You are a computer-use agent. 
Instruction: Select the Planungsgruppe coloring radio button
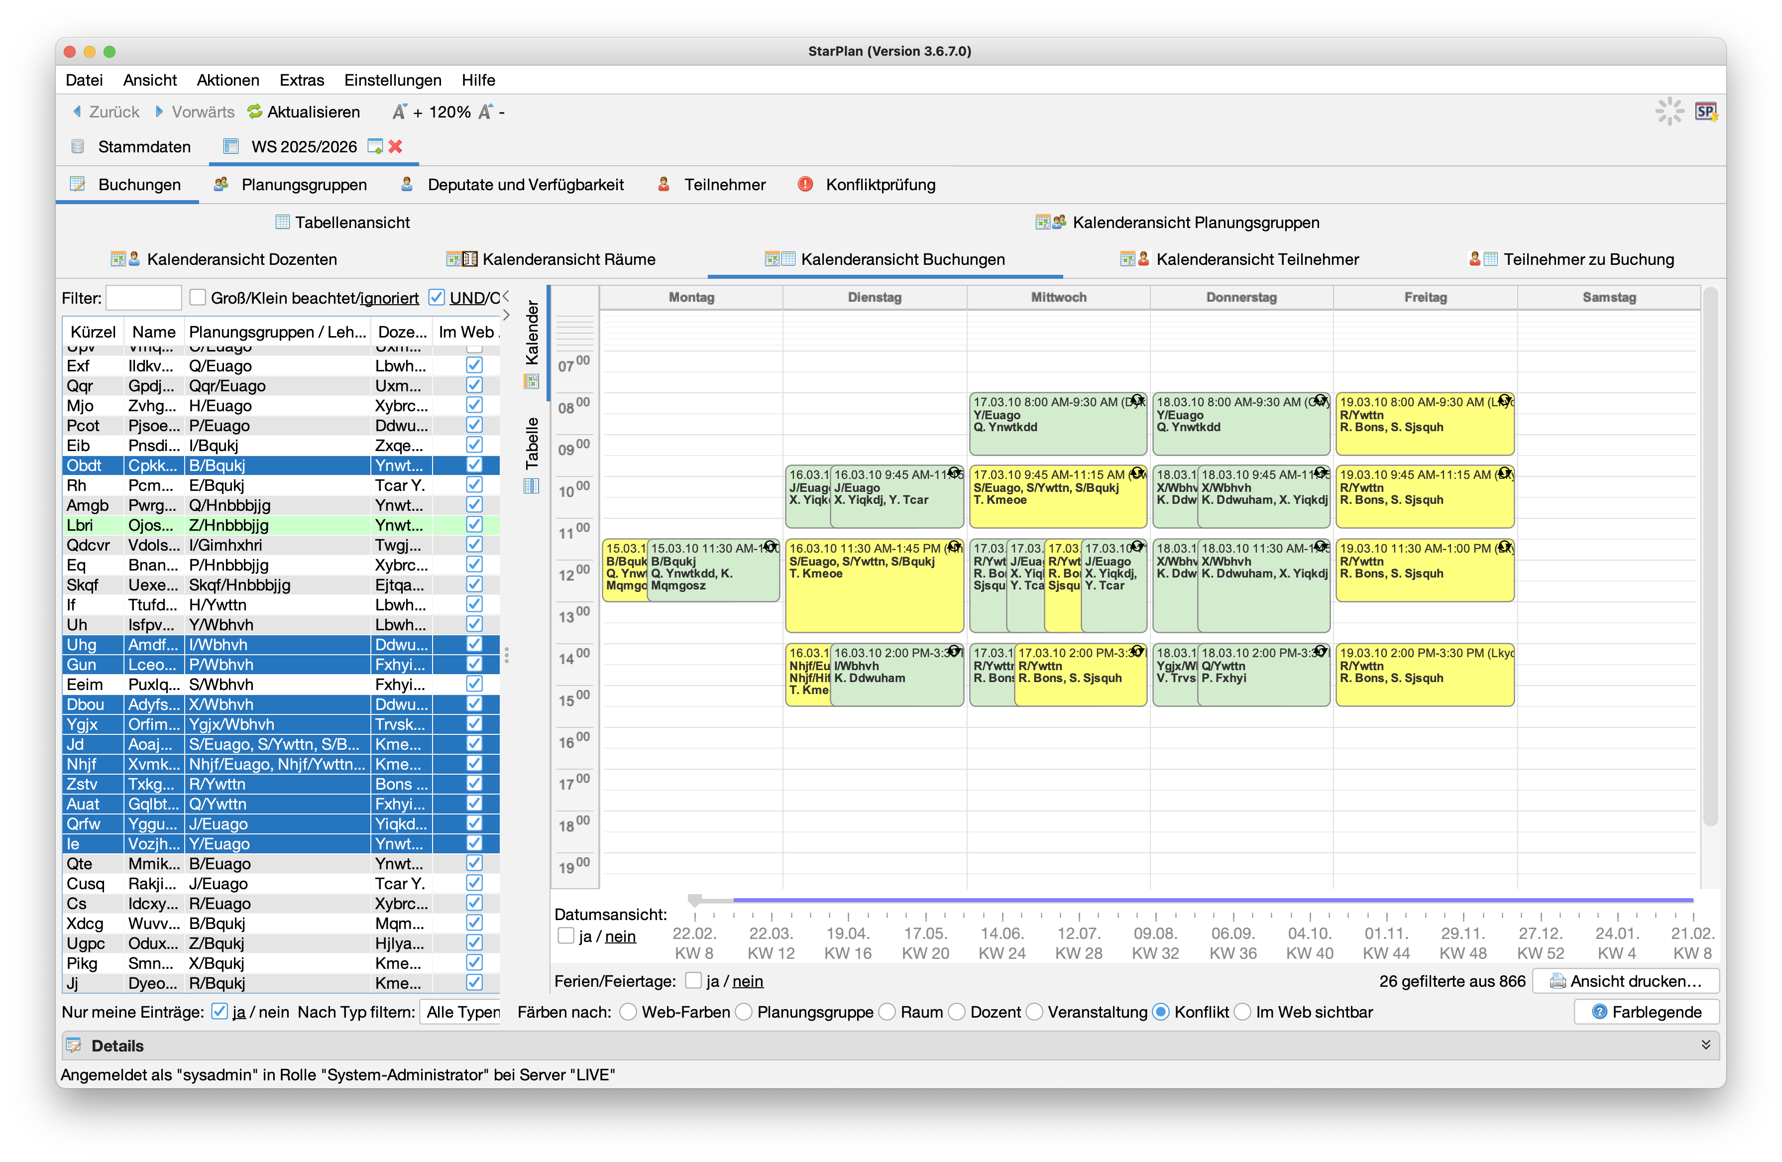coord(744,1012)
